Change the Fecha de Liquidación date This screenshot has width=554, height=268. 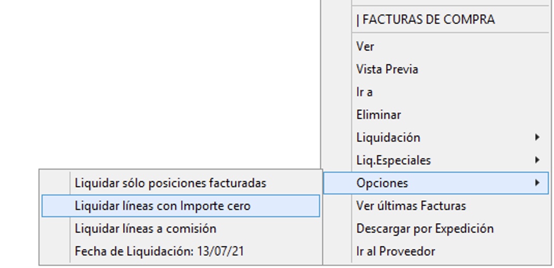pyautogui.click(x=159, y=251)
